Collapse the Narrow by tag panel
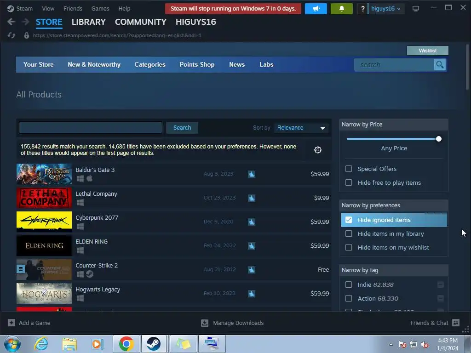 pyautogui.click(x=394, y=270)
